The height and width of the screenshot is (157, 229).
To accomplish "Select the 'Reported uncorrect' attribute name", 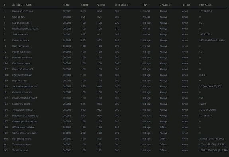I will point(22,69).
